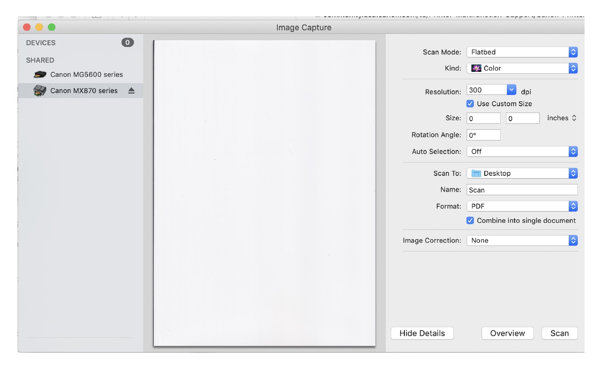Open the Image Correction dropdown
Viewport: 599px width, 367px height.
click(x=574, y=240)
